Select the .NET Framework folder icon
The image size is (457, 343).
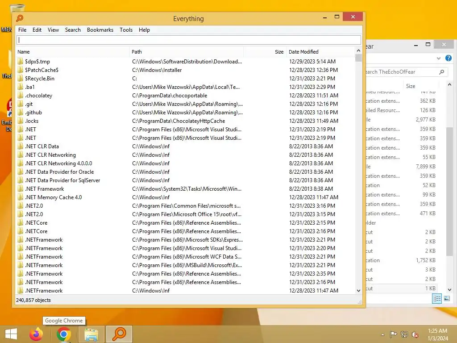[x=20, y=189]
